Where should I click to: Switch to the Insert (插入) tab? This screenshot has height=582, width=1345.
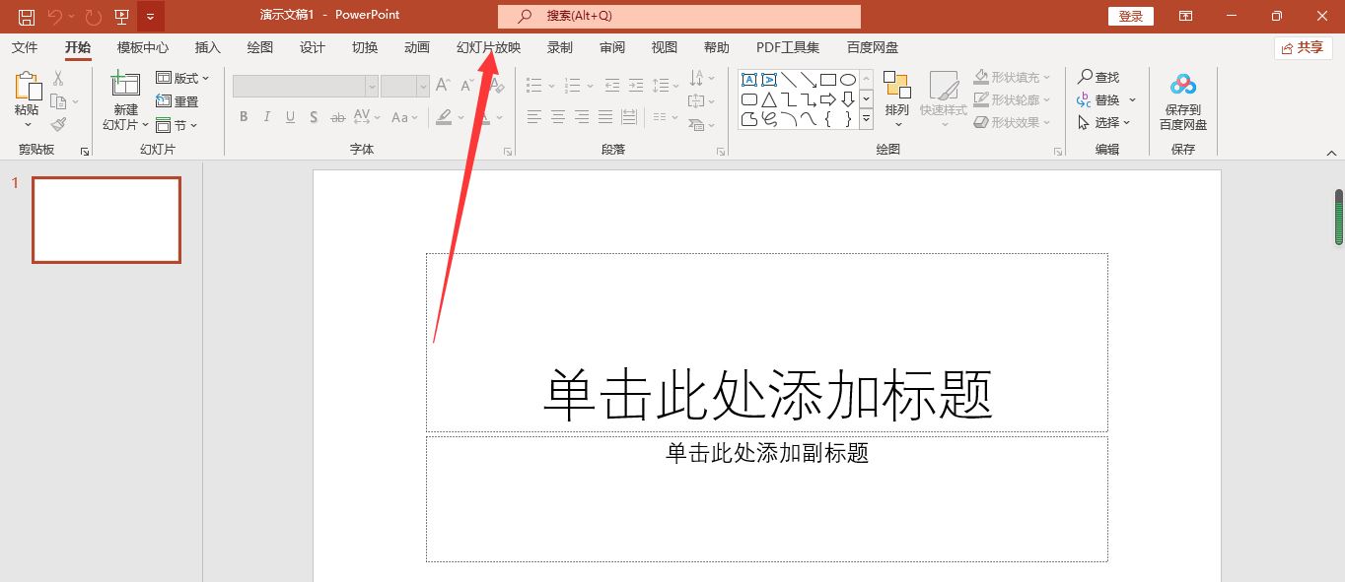pyautogui.click(x=208, y=47)
